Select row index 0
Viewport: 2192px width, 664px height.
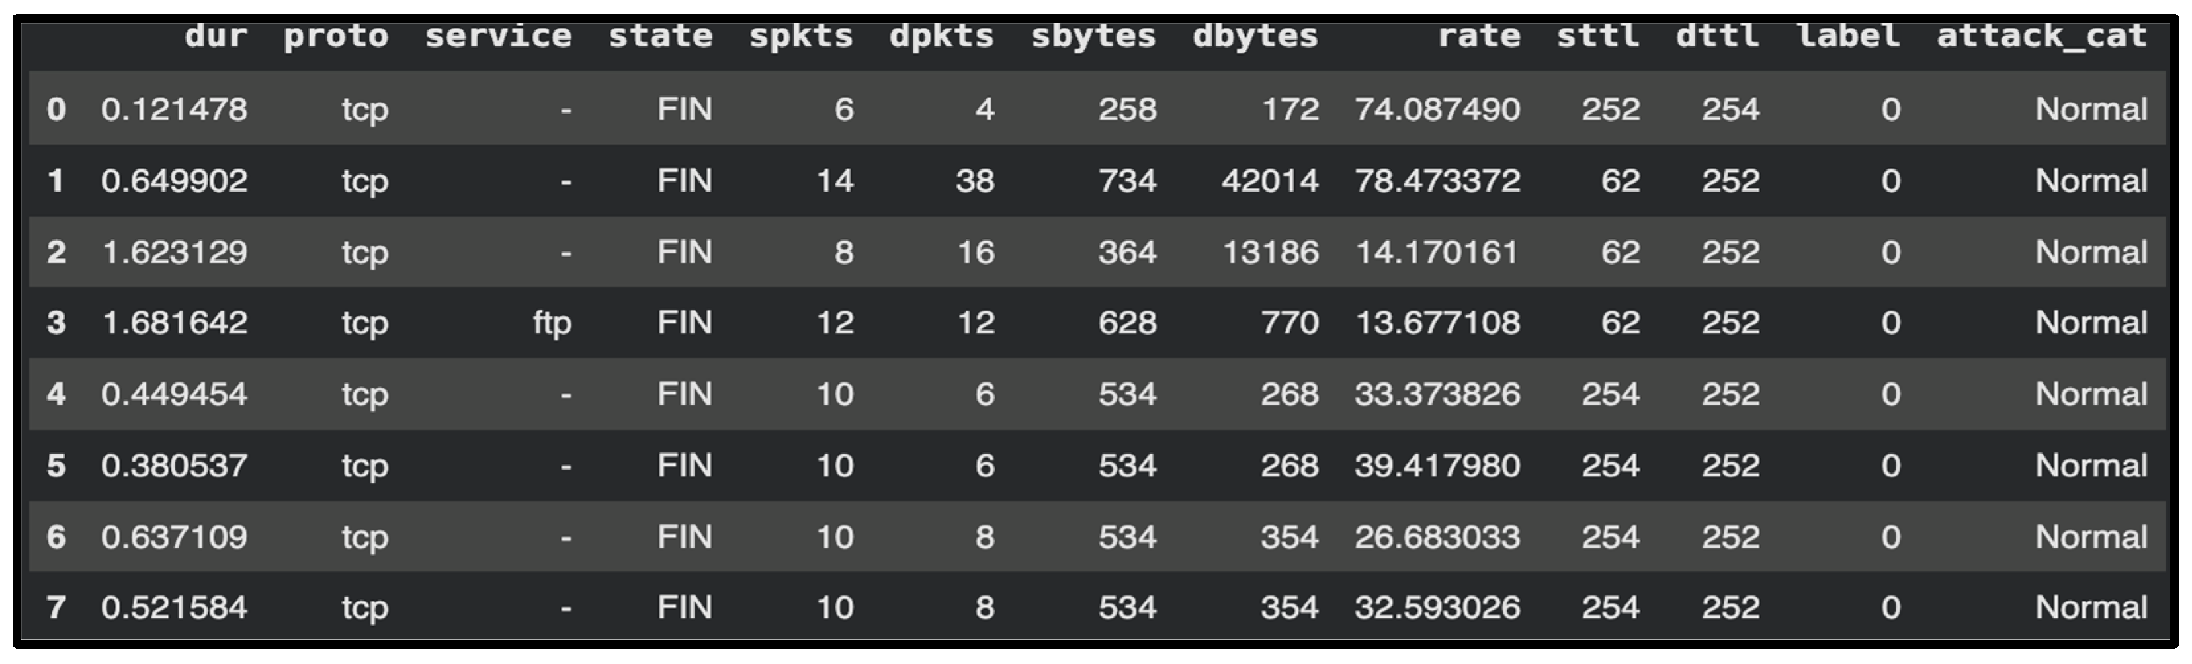pyautogui.click(x=56, y=109)
